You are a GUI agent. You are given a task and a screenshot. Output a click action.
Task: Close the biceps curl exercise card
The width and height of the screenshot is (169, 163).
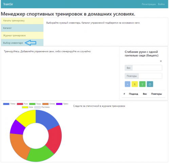coord(161,61)
